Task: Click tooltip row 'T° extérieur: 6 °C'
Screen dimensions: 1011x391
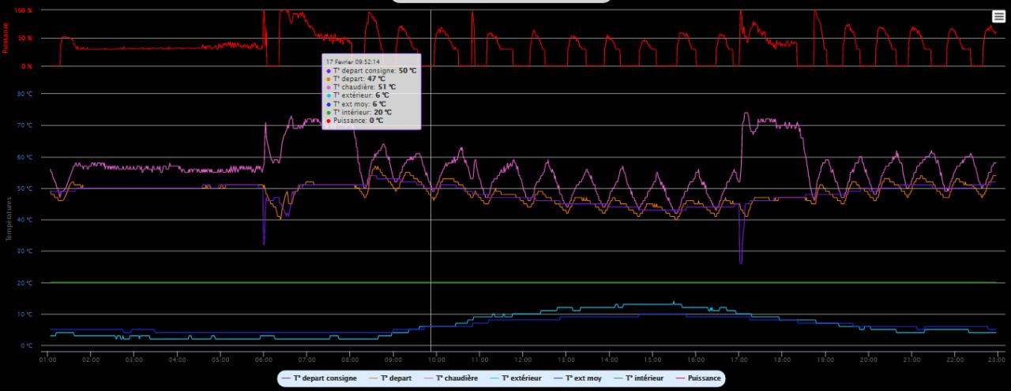Action: [x=356, y=95]
